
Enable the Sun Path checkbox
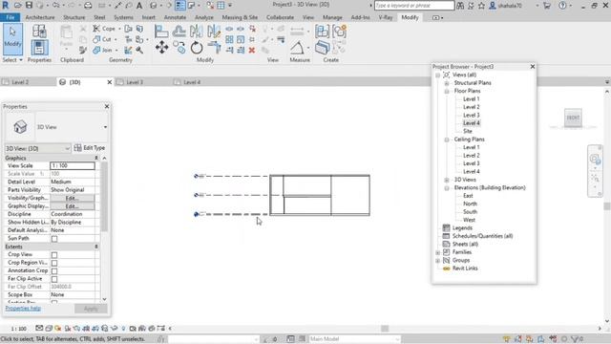pyautogui.click(x=54, y=239)
